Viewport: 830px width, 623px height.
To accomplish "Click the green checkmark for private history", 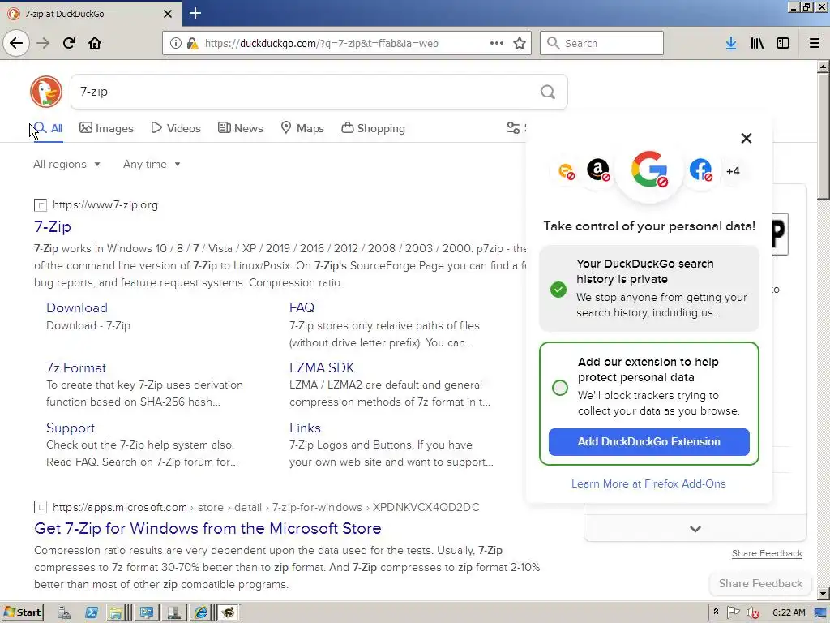I will (558, 290).
